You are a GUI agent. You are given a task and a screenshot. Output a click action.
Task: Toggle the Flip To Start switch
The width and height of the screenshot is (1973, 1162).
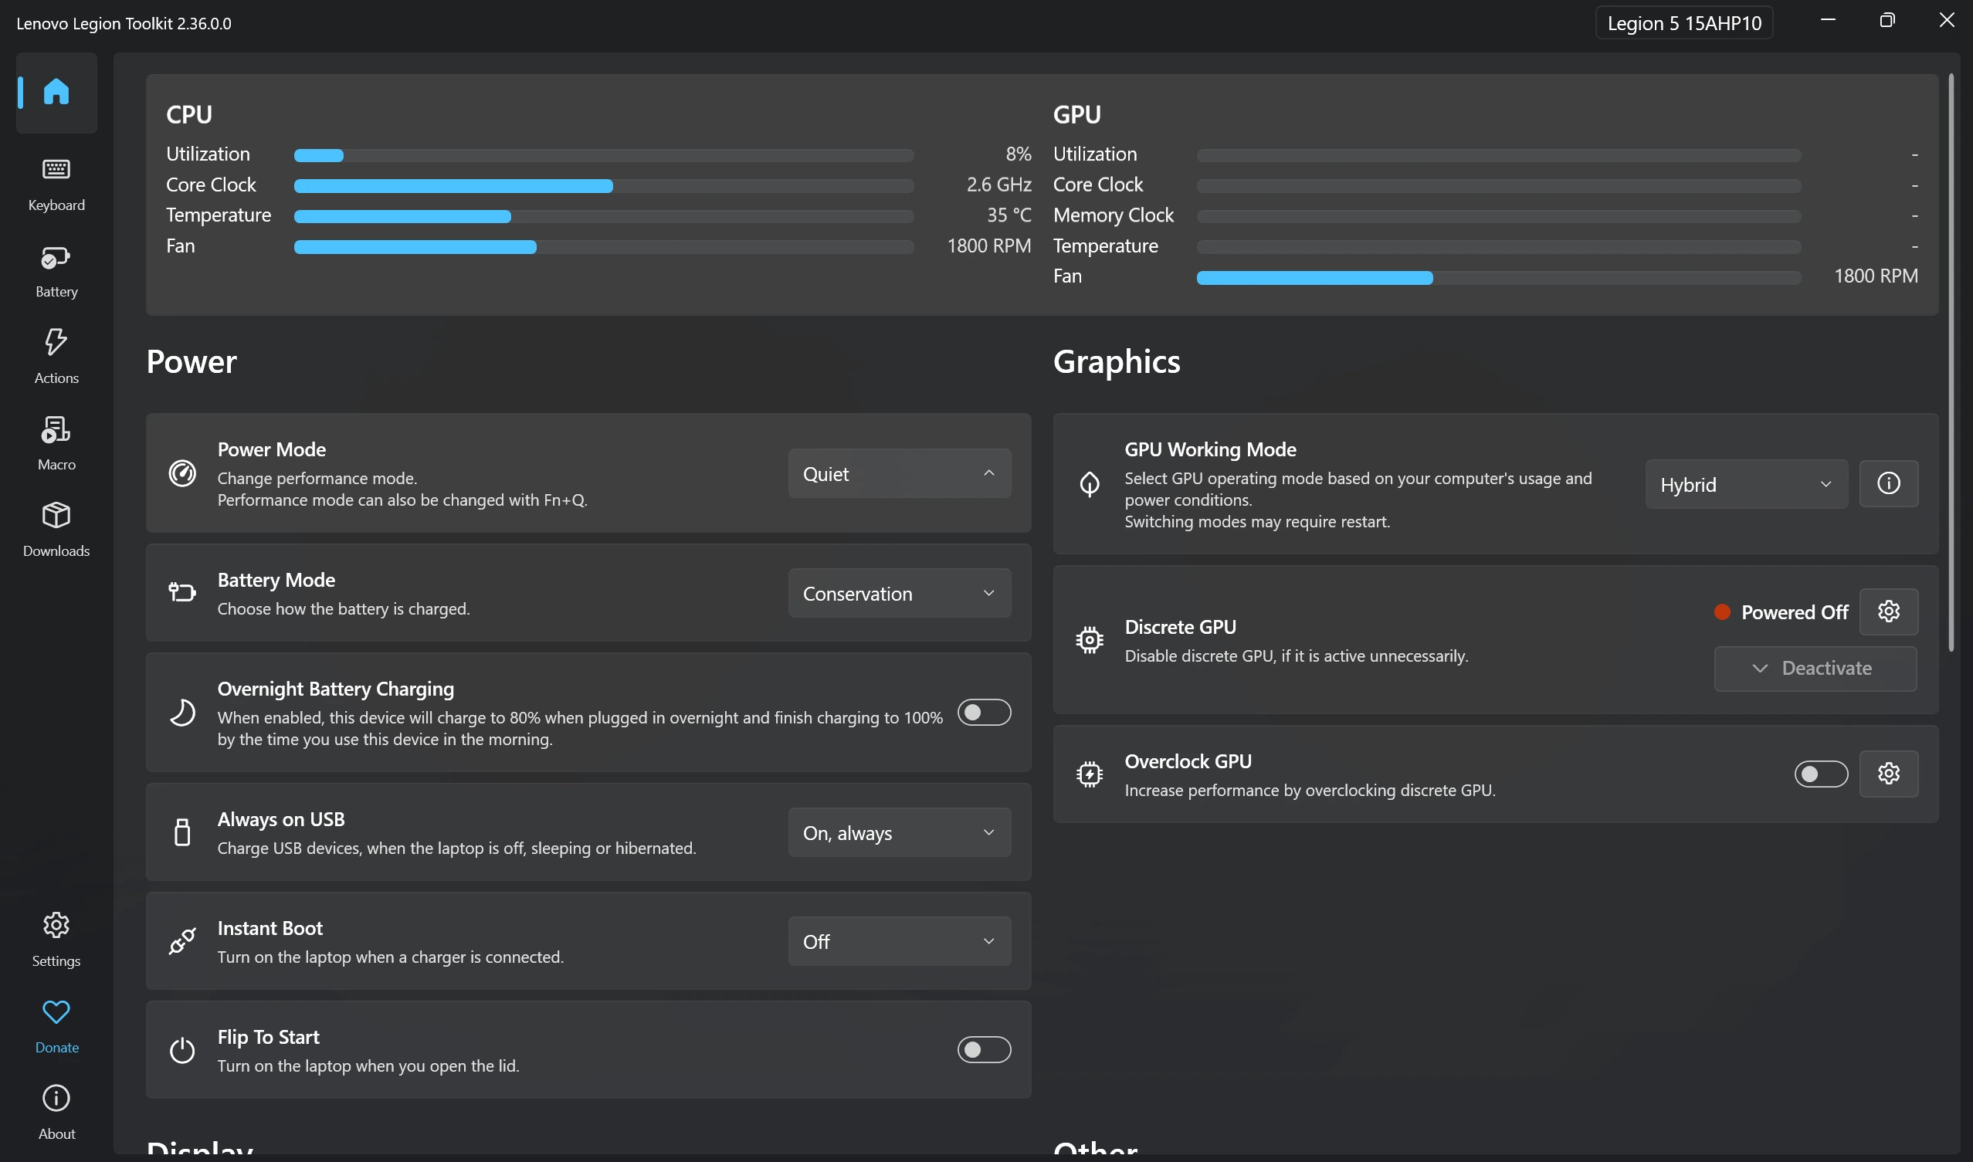pyautogui.click(x=984, y=1049)
